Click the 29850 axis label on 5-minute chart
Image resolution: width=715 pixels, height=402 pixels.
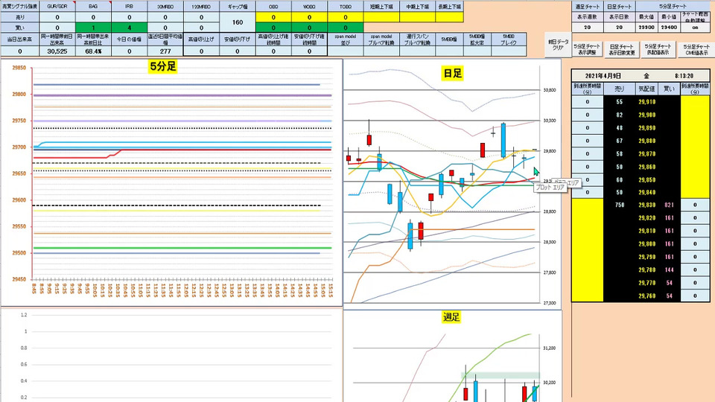tap(19, 68)
